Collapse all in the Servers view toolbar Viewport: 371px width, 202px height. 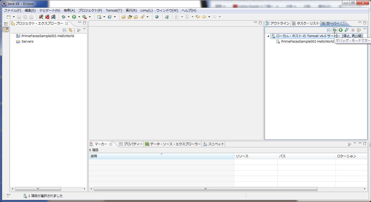click(x=329, y=30)
